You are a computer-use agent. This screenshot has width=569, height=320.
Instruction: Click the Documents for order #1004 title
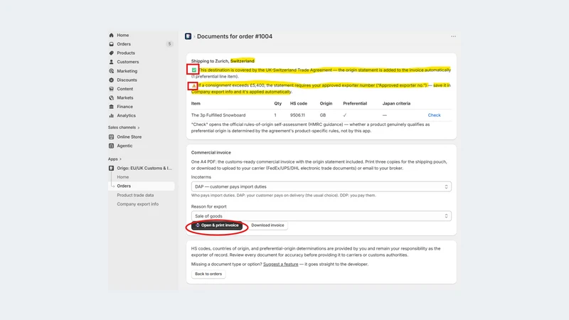point(235,36)
